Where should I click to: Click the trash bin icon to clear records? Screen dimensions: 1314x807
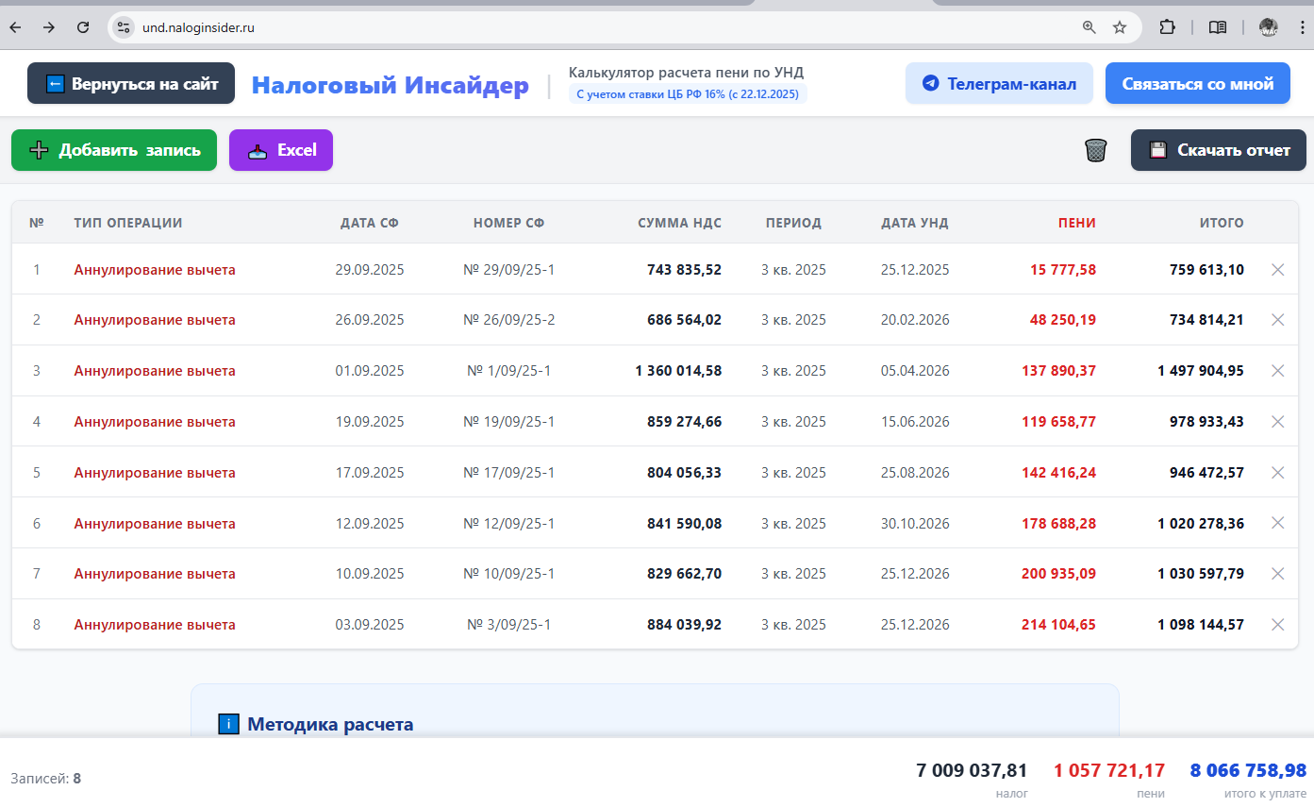click(x=1095, y=150)
